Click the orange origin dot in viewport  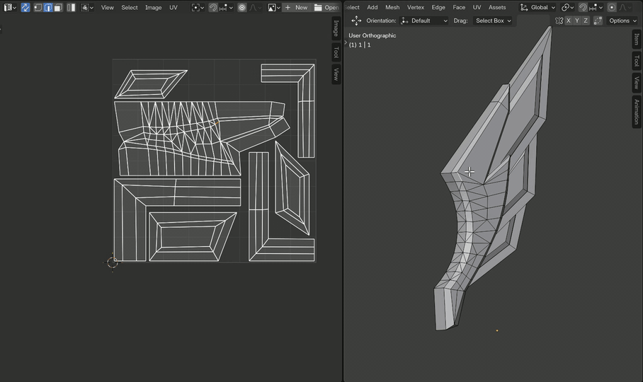coord(497,330)
